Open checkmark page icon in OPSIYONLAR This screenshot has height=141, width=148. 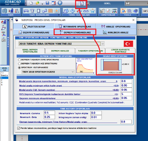pos(108,11)
